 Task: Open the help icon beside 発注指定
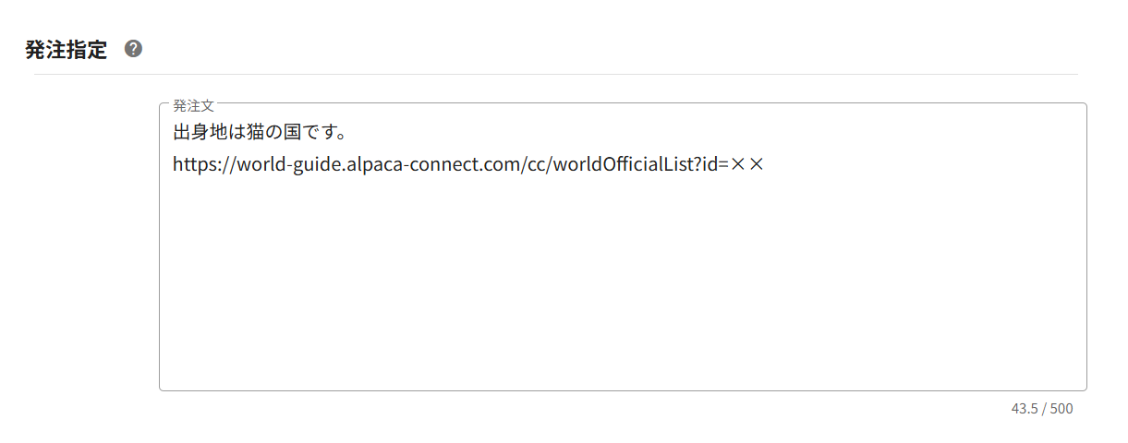[x=133, y=49]
